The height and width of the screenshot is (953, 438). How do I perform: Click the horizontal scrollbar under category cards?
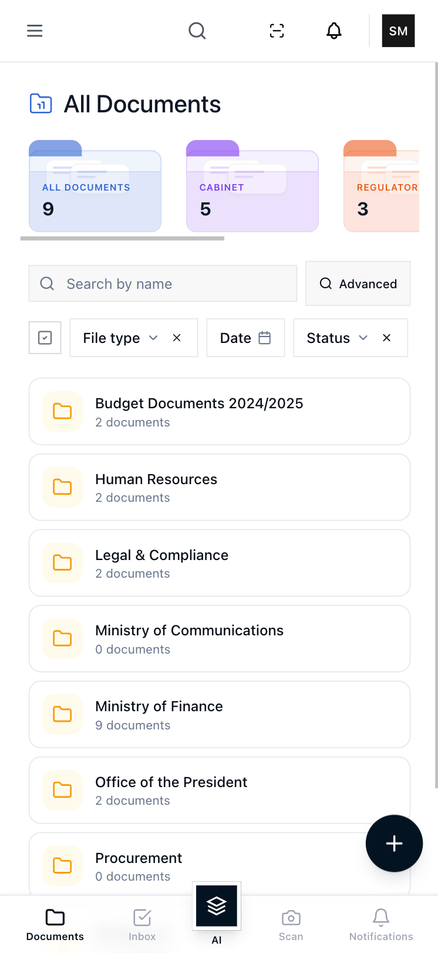pyautogui.click(x=122, y=238)
